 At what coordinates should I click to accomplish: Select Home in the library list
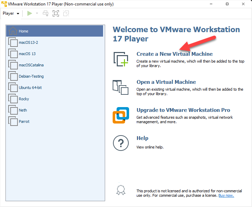(24, 31)
